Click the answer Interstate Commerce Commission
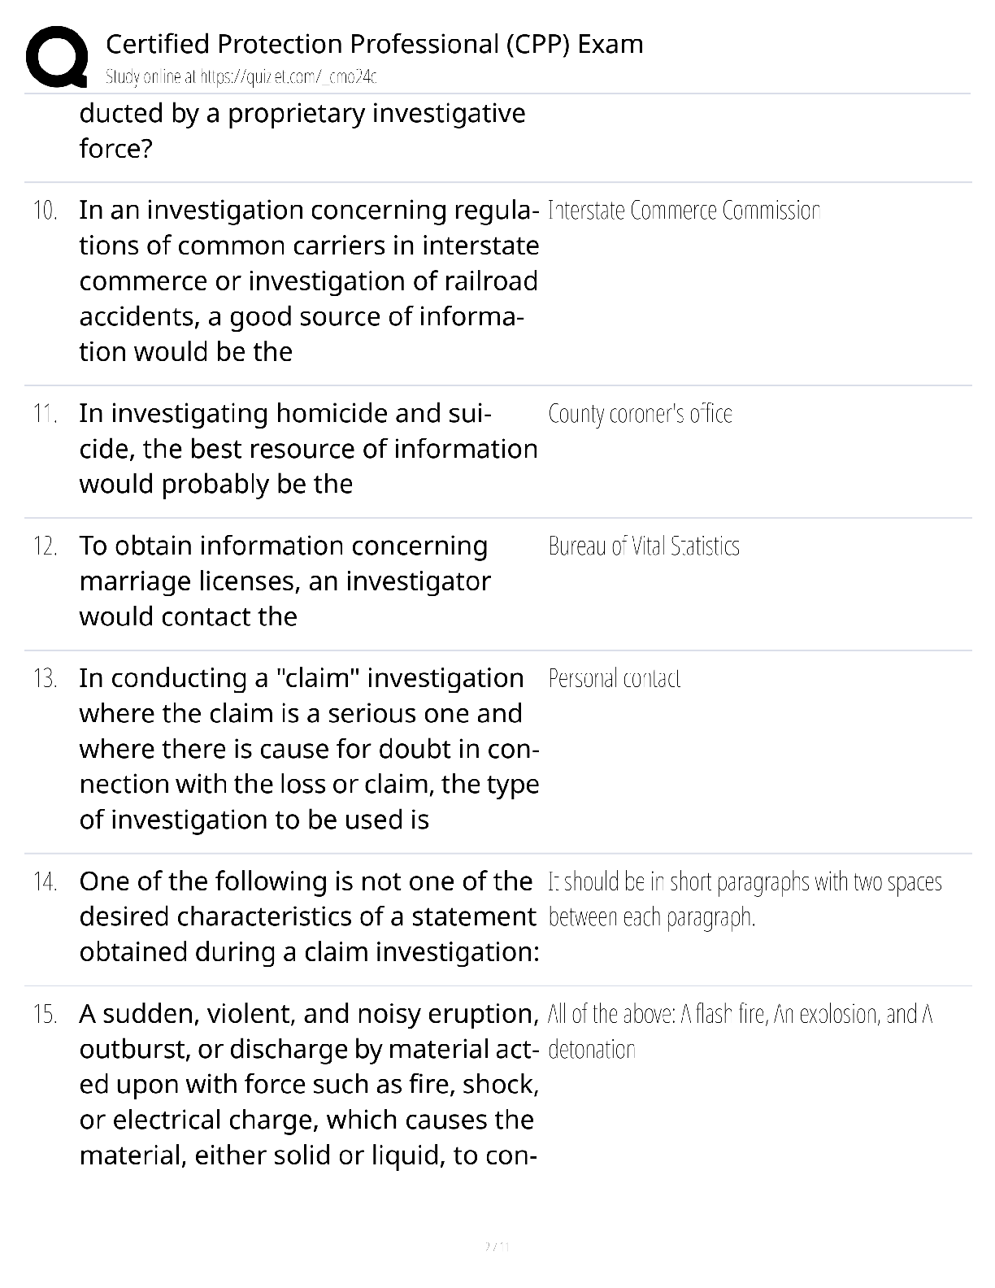This screenshot has width=995, height=1288. [x=684, y=211]
